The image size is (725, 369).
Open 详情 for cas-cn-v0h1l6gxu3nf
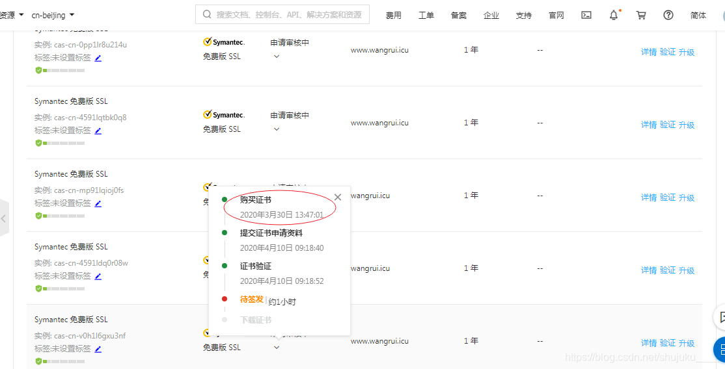tap(649, 343)
